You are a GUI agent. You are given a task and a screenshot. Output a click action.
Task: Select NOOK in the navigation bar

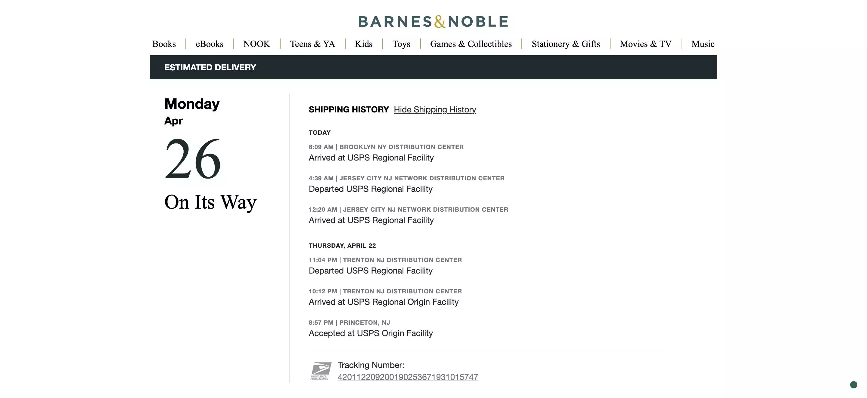click(x=256, y=44)
